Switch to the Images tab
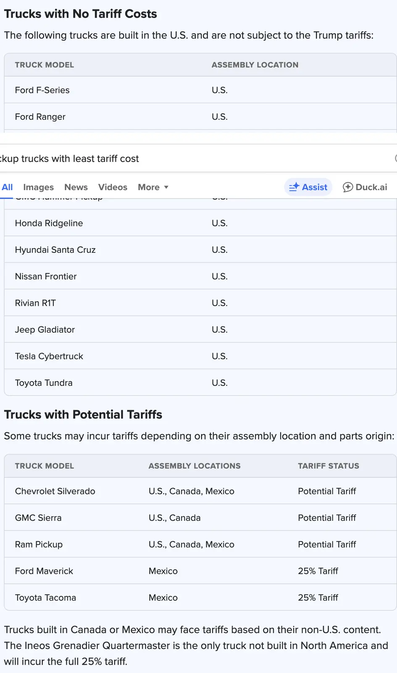The width and height of the screenshot is (397, 673). (38, 187)
